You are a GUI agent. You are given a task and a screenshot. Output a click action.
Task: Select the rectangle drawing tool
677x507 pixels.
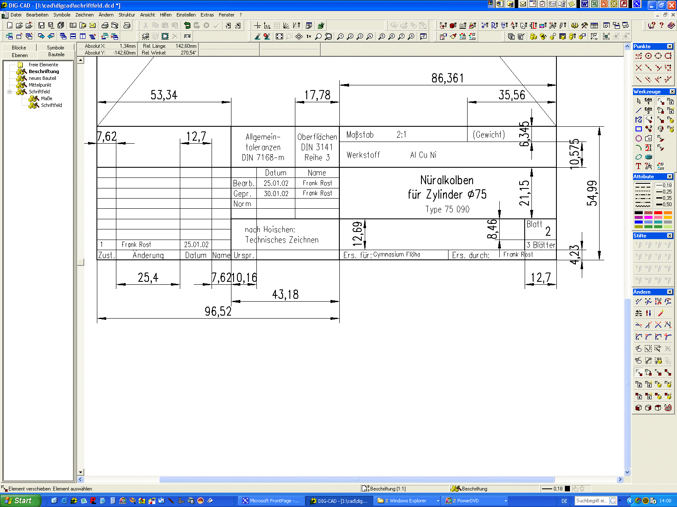point(638,129)
